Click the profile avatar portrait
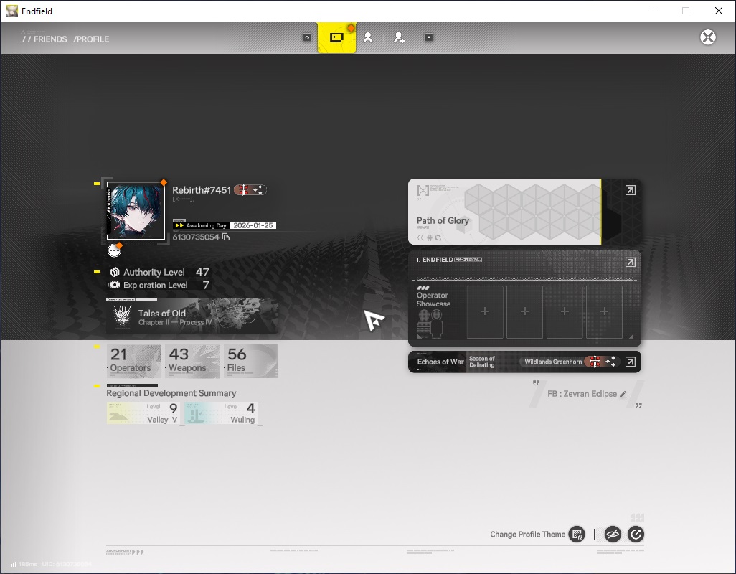Image resolution: width=736 pixels, height=574 pixels. point(136,211)
